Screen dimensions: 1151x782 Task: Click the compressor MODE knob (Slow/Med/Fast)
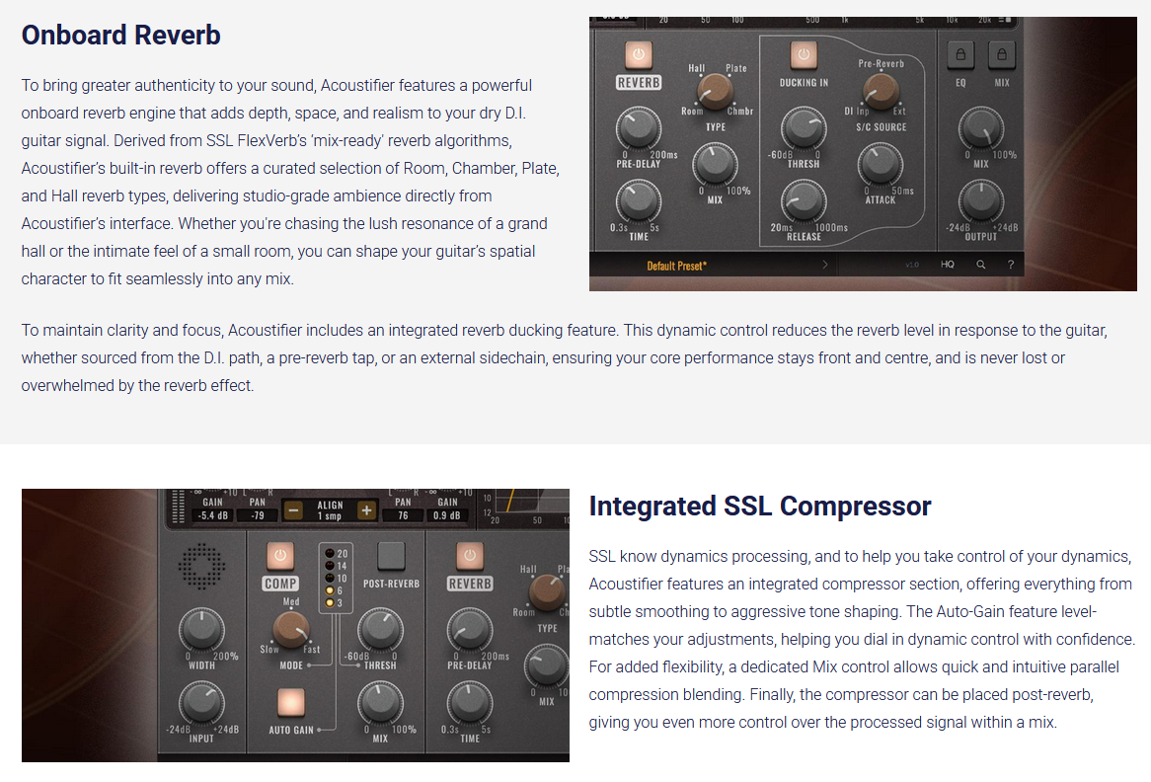(291, 629)
